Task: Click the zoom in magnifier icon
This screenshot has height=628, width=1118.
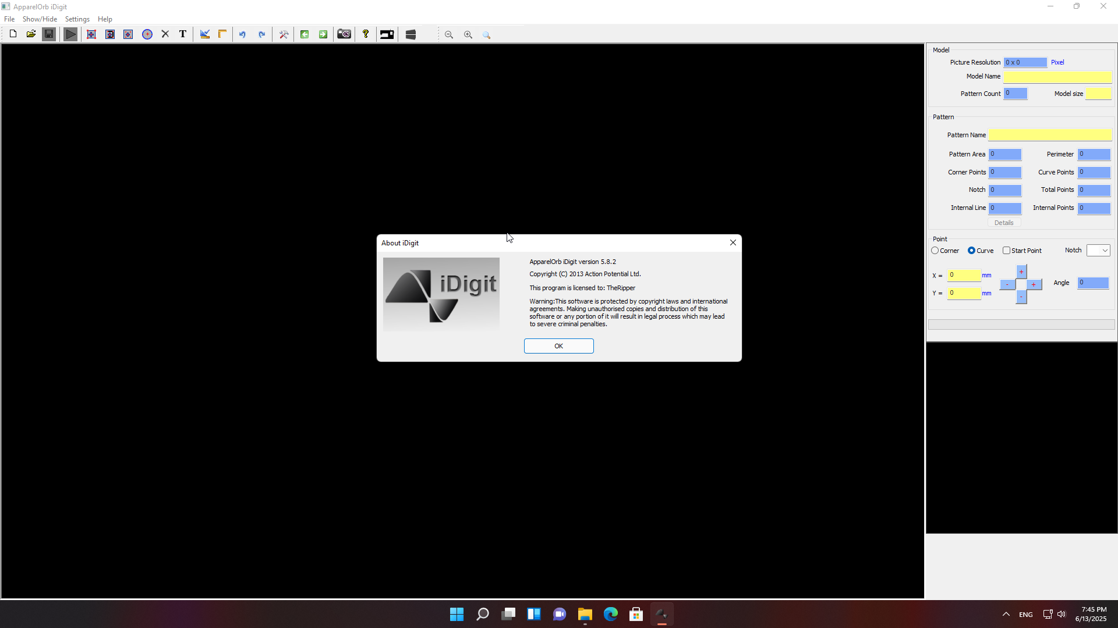Action: click(468, 35)
